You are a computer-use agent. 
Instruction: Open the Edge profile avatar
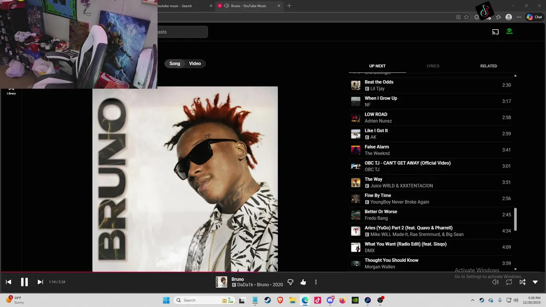tap(508, 17)
